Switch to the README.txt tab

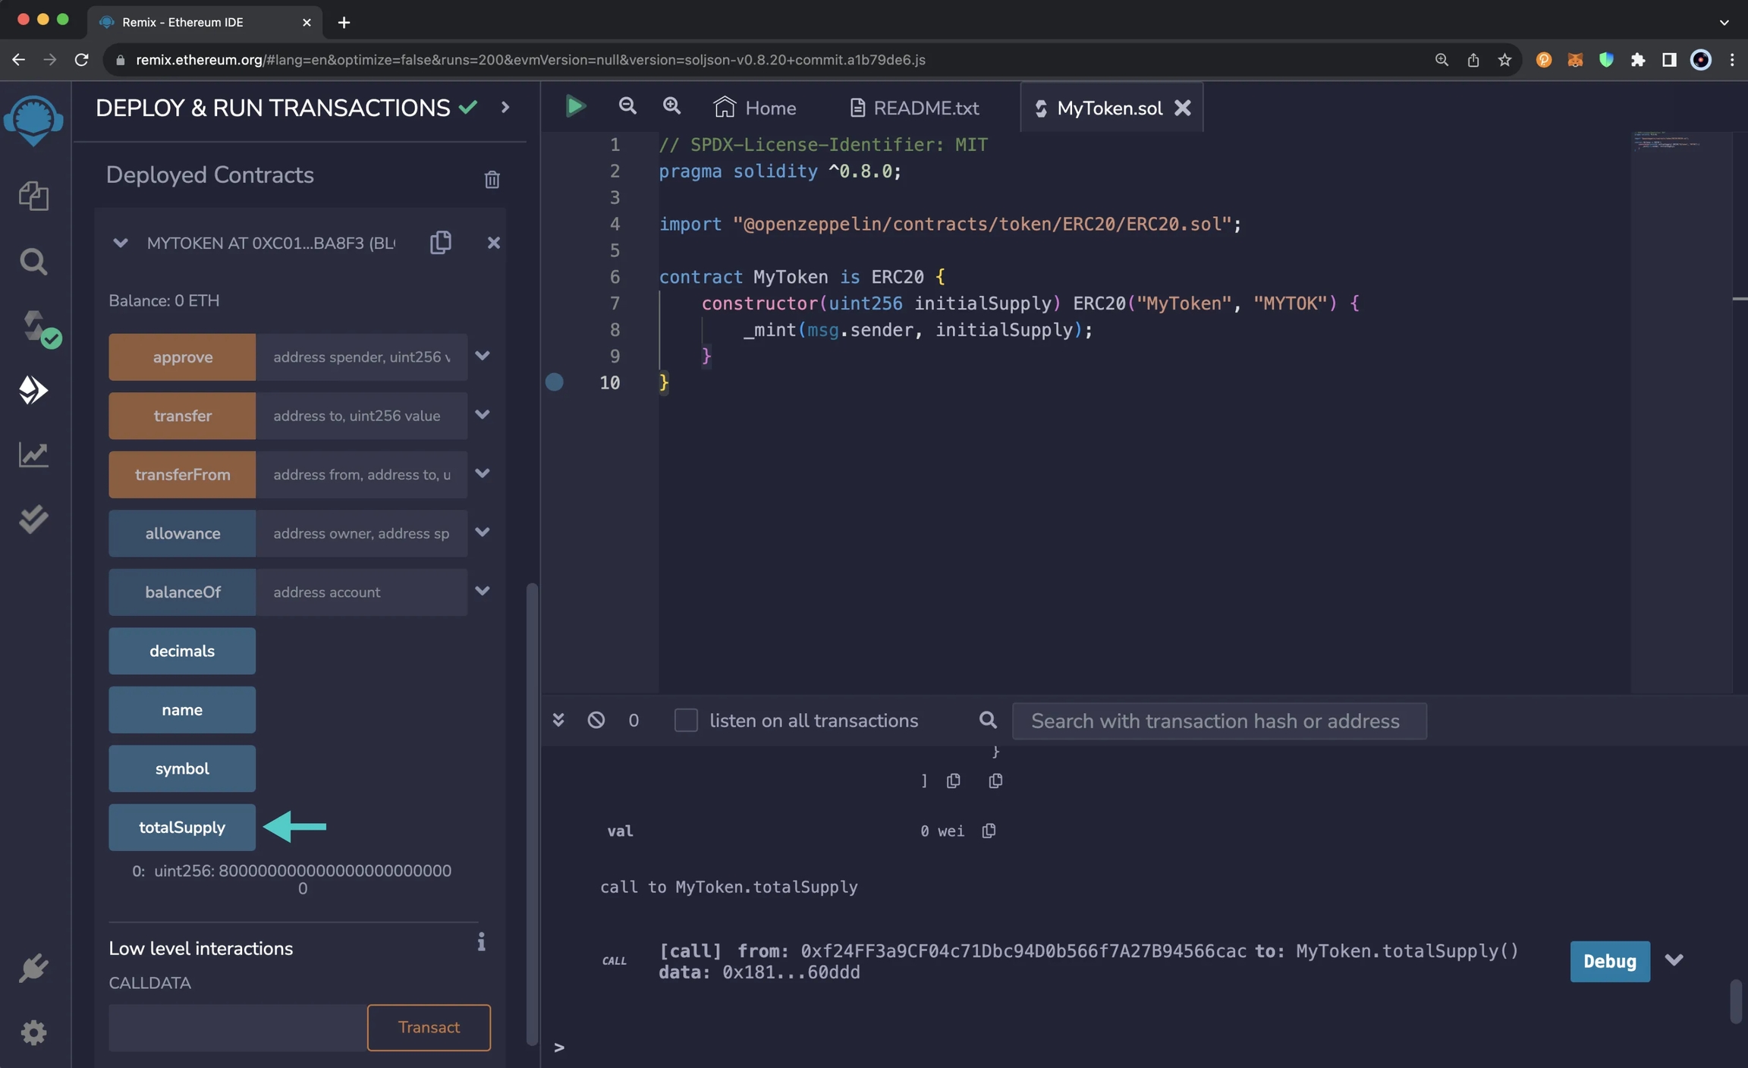914,108
